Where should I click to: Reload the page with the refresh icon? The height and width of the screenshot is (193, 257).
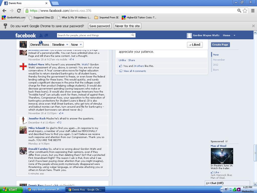coord(19,11)
